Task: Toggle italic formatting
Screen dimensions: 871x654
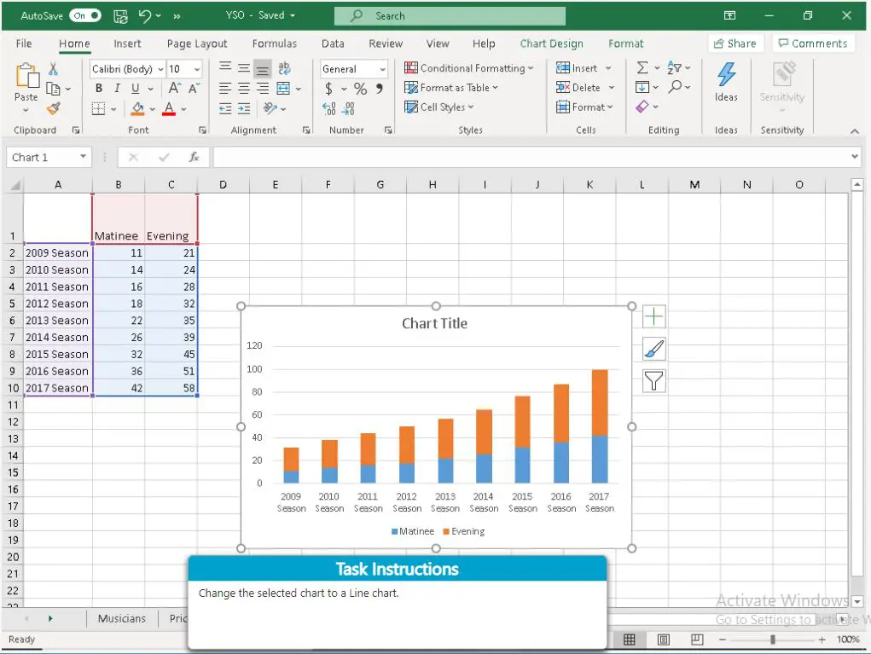Action: pos(116,88)
